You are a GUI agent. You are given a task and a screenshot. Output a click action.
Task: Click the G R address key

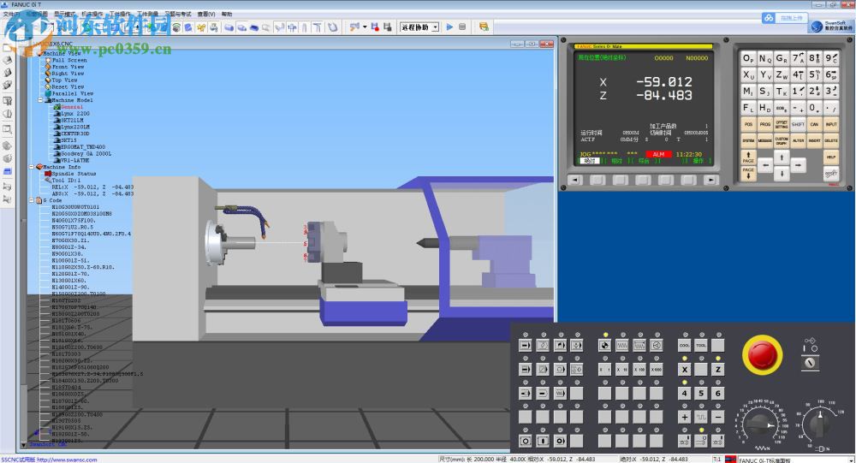pyautogui.click(x=782, y=58)
